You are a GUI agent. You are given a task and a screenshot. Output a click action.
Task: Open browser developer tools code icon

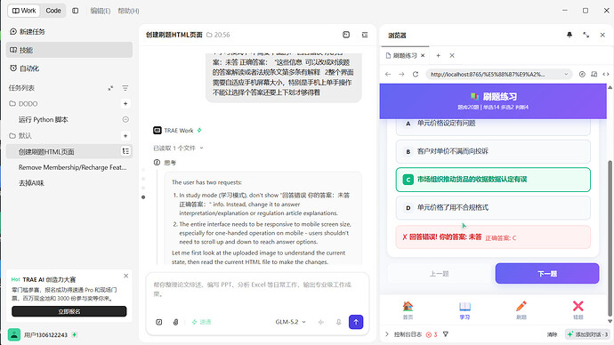click(606, 74)
